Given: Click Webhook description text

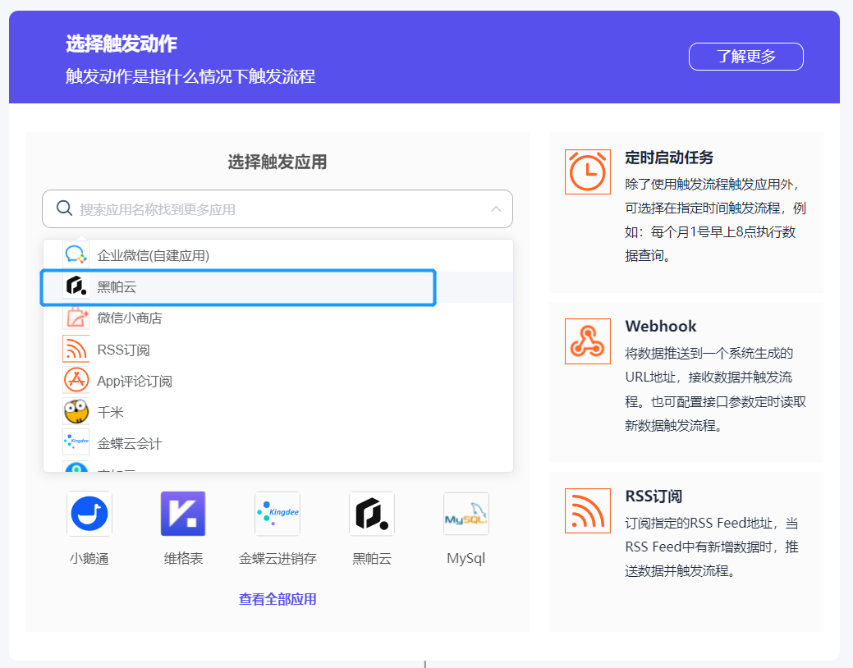Looking at the screenshot, I should click(715, 389).
